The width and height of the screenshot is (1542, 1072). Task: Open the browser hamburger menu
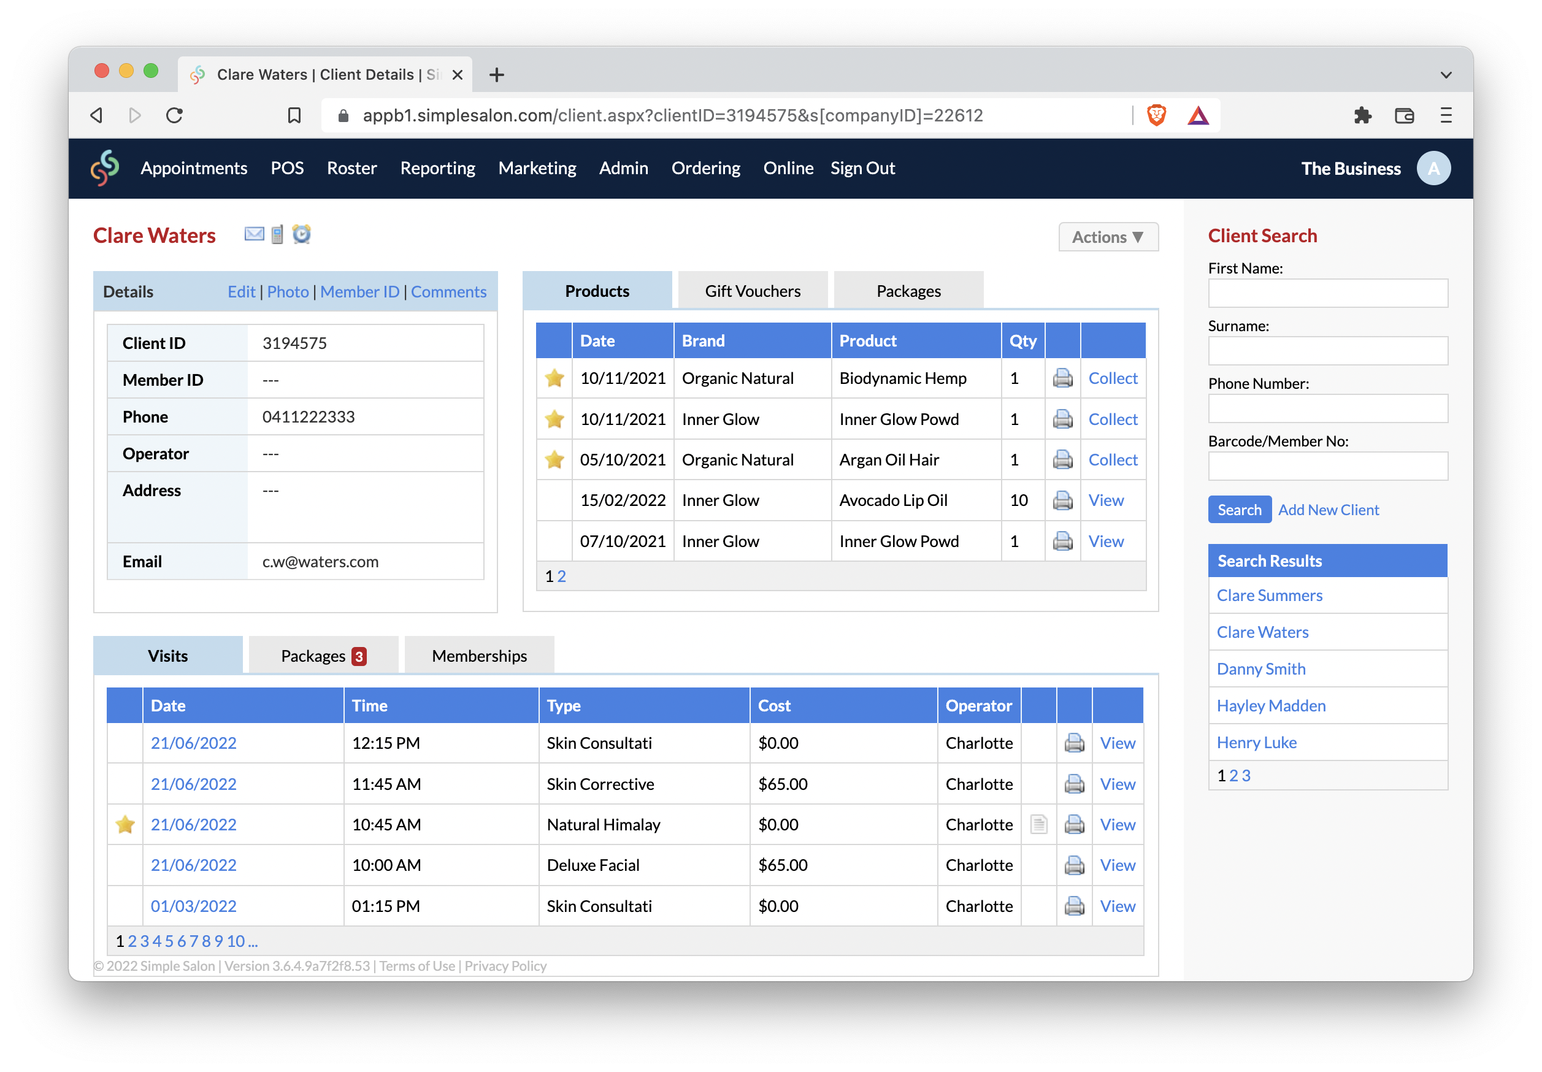point(1446,115)
